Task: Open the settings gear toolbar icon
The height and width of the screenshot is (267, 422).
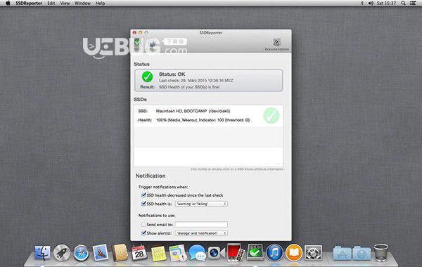Action: [x=153, y=45]
